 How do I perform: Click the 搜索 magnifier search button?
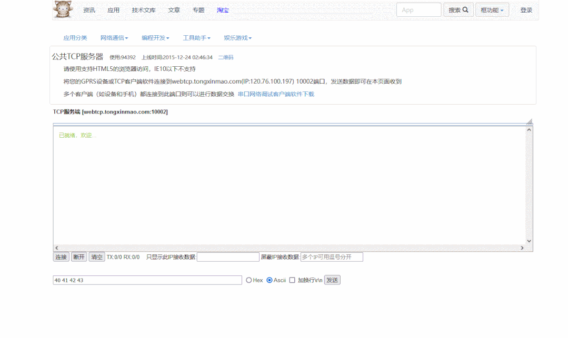(458, 10)
